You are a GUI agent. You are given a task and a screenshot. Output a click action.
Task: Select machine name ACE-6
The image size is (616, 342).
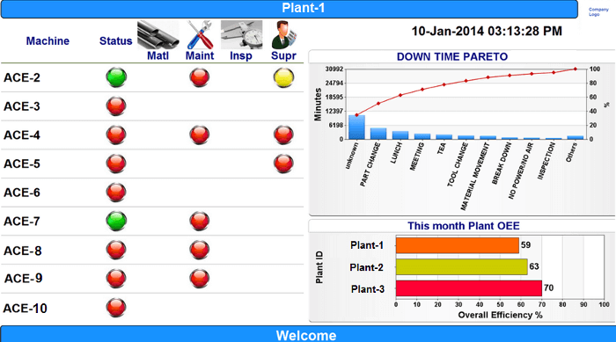coord(22,193)
